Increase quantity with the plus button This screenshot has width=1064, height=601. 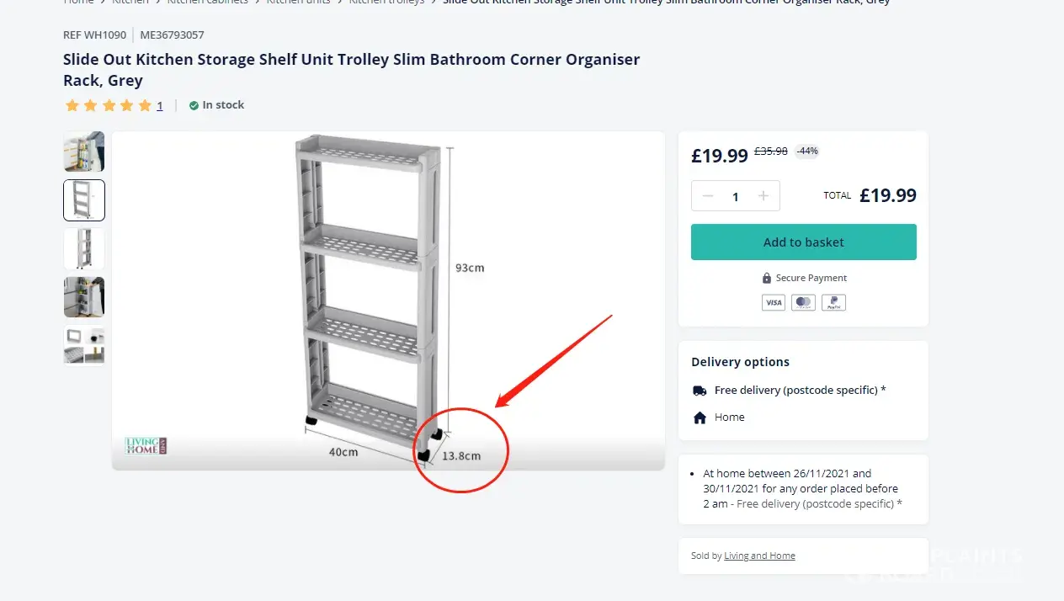763,196
